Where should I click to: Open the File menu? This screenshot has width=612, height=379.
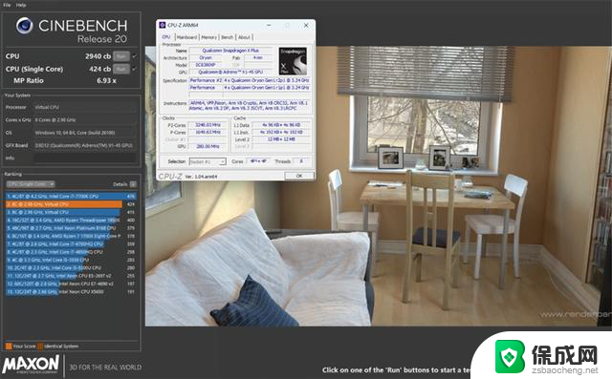[x=7, y=5]
